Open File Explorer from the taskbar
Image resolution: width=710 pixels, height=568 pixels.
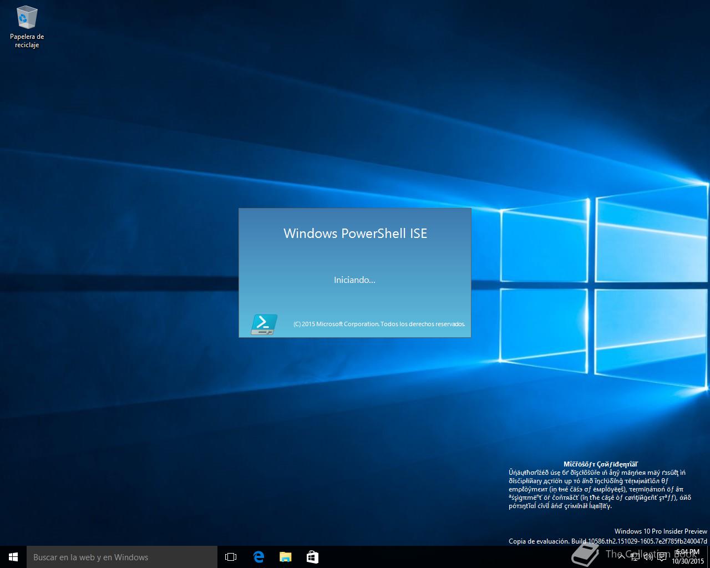point(285,557)
